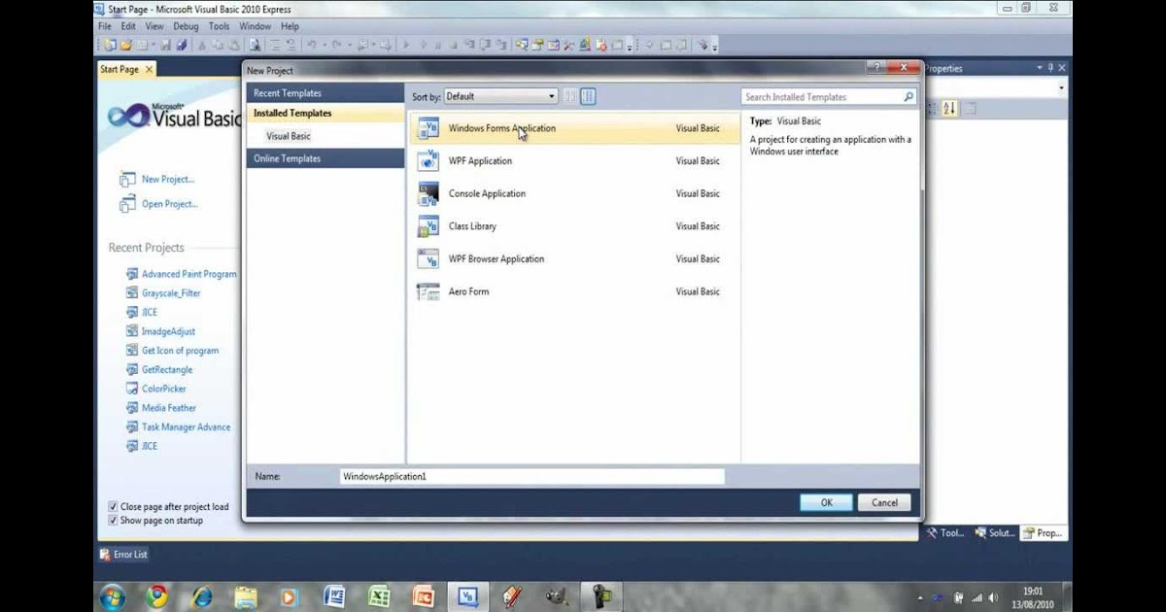Open the Window menu
The width and height of the screenshot is (1166, 612).
point(255,26)
